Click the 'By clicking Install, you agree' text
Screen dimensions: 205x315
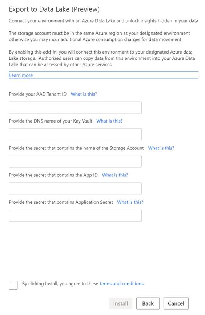pyautogui.click(x=60, y=283)
